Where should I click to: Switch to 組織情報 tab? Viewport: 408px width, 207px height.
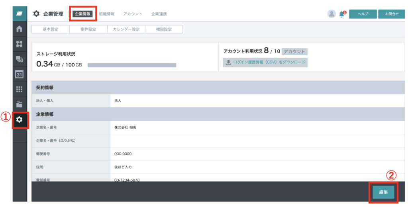(x=107, y=14)
